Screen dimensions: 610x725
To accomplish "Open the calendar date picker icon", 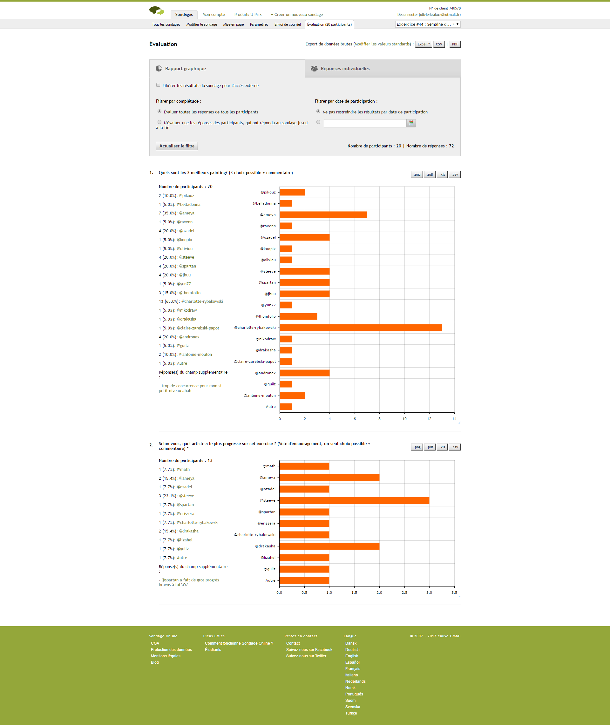I will pos(411,123).
